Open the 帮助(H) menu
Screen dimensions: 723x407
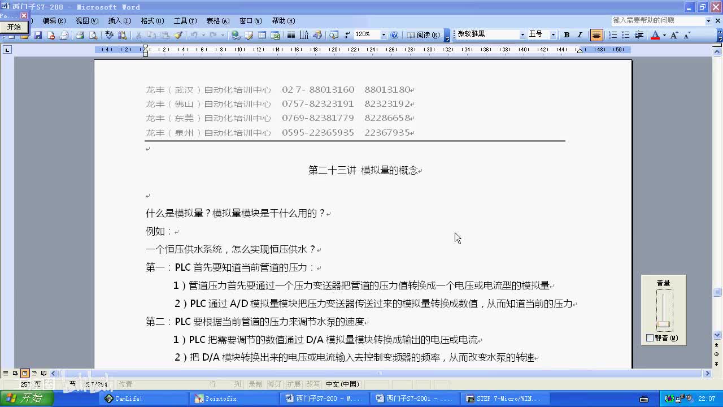pyautogui.click(x=283, y=20)
